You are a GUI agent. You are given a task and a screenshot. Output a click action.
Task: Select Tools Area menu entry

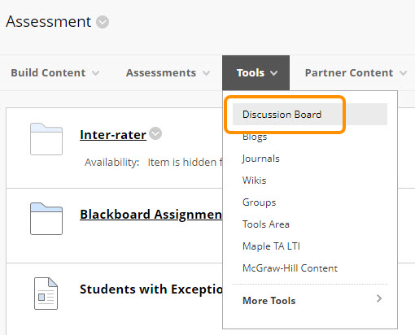coord(266,224)
